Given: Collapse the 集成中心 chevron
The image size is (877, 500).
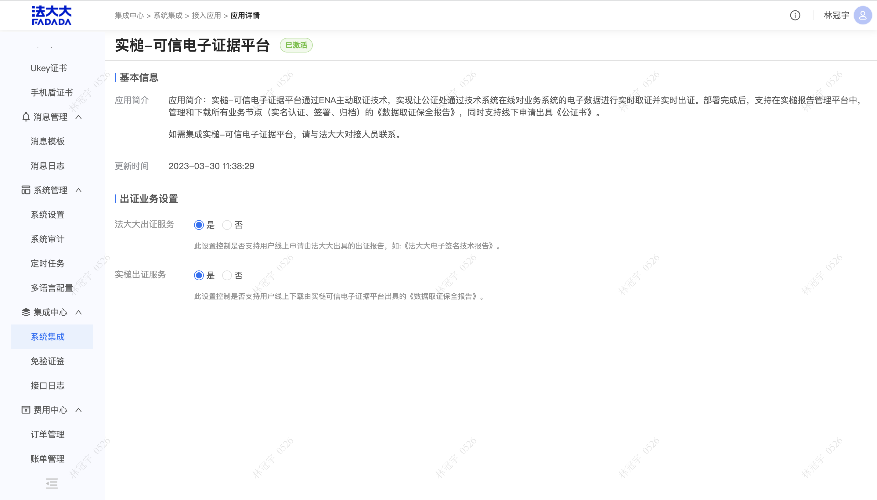Looking at the screenshot, I should point(79,312).
